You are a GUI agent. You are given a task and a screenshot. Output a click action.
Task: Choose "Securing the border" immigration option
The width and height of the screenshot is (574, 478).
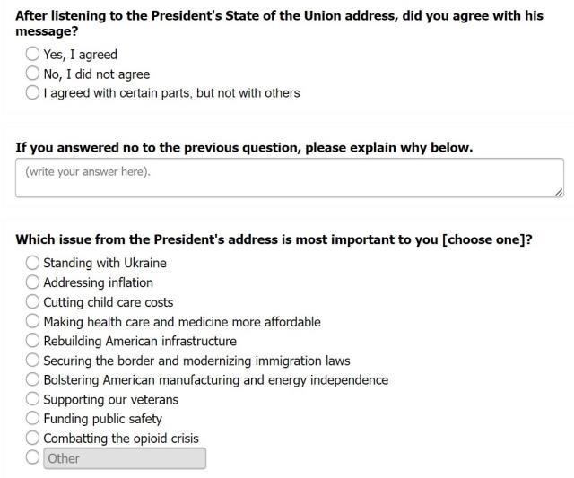pos(33,361)
